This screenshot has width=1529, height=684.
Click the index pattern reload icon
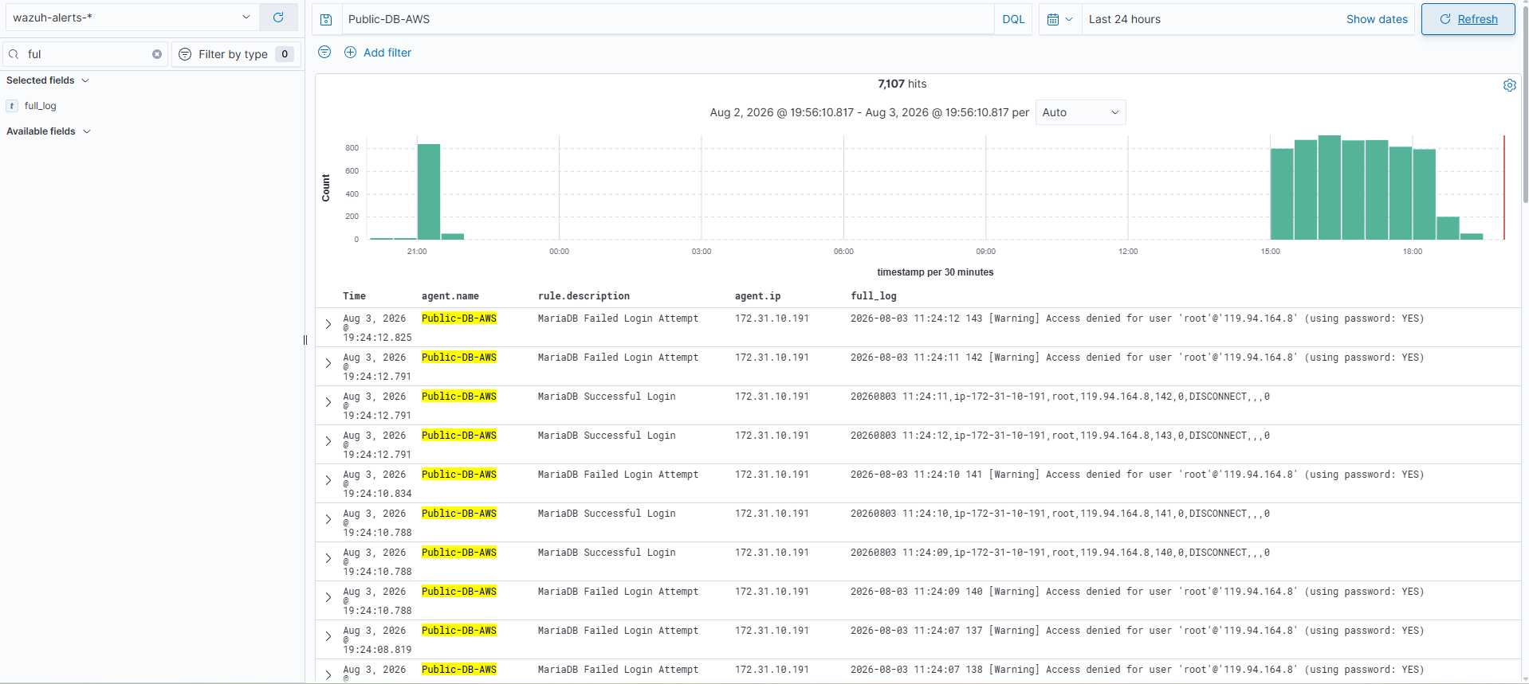coord(278,17)
